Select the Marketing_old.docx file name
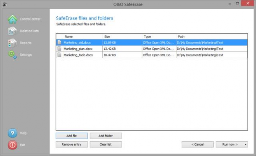 coord(77,43)
